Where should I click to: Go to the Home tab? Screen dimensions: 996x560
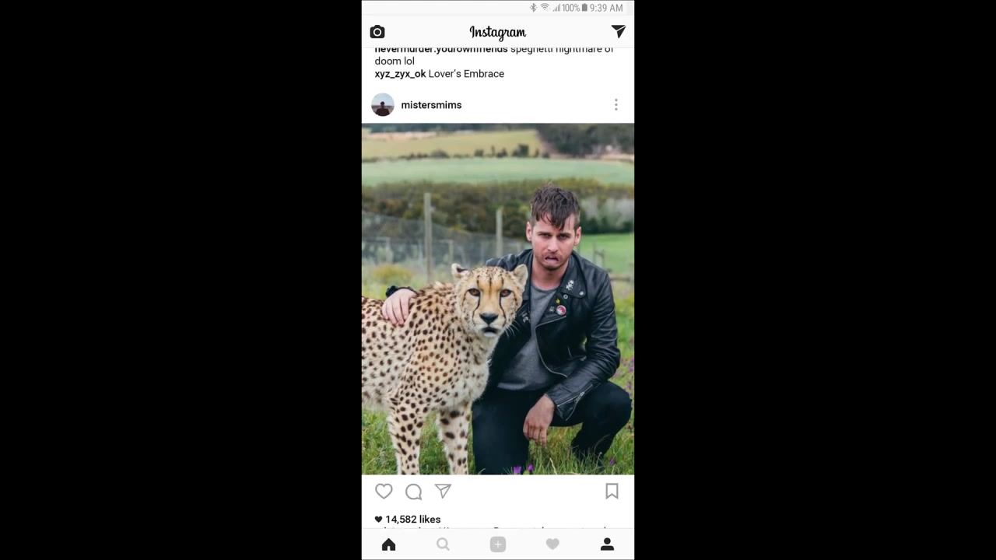coord(389,544)
